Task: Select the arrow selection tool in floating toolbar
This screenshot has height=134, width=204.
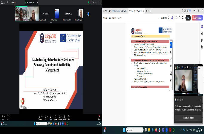Action: coord(171,45)
